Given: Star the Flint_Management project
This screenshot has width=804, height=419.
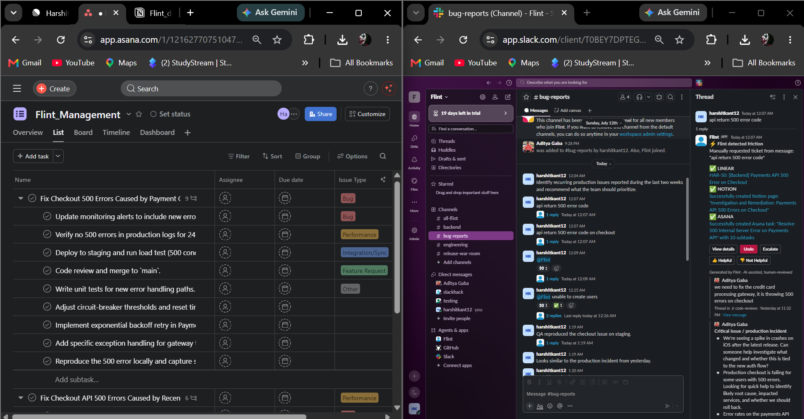Looking at the screenshot, I should tap(139, 114).
